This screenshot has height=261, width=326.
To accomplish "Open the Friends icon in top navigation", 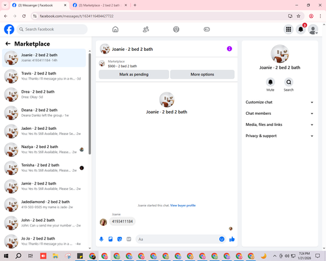I will tap(145, 29).
